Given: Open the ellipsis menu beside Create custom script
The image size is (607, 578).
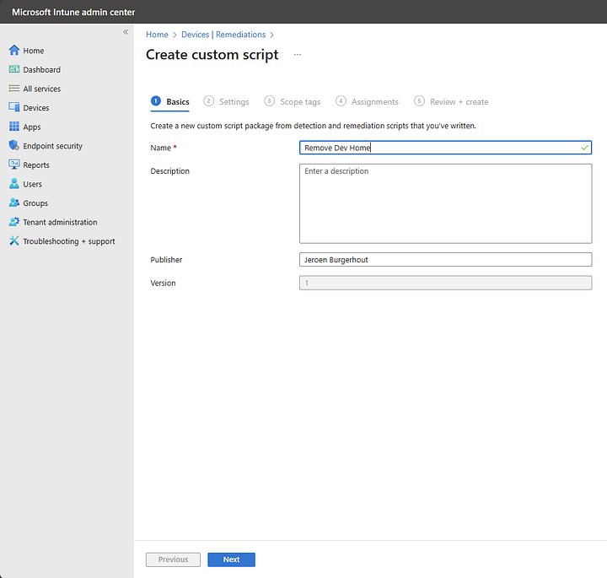Looking at the screenshot, I should click(x=298, y=55).
